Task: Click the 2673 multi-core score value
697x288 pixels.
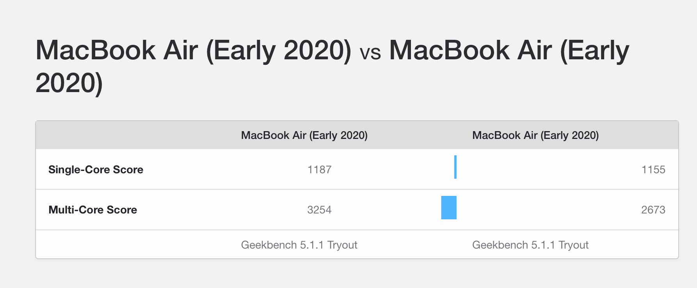Action: click(x=653, y=210)
